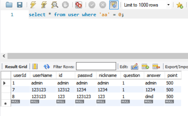
Task: Click userName cell in row 7
Action: pyautogui.click(x=43, y=89)
